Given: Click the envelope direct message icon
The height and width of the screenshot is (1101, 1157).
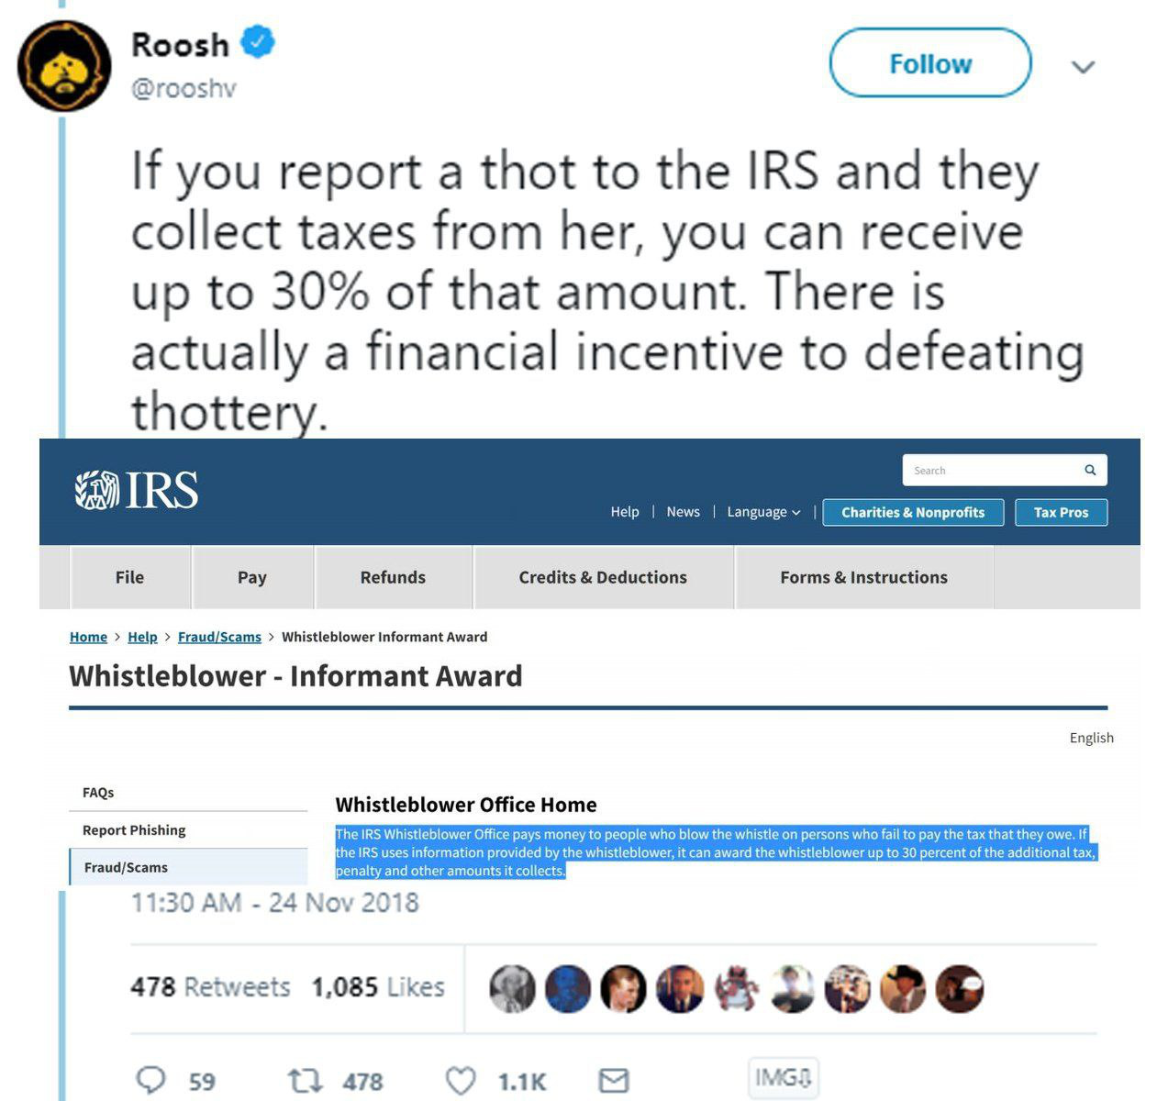Looking at the screenshot, I should pyautogui.click(x=613, y=1081).
